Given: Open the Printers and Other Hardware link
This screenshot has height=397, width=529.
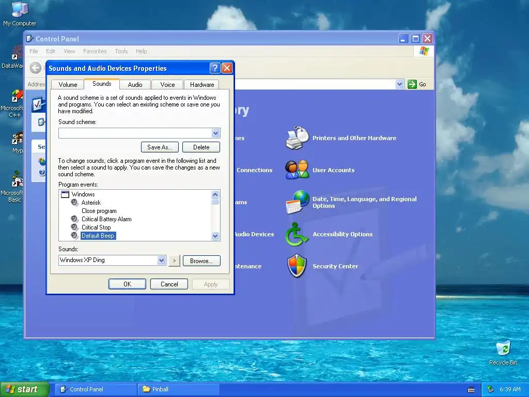Looking at the screenshot, I should click(x=354, y=138).
